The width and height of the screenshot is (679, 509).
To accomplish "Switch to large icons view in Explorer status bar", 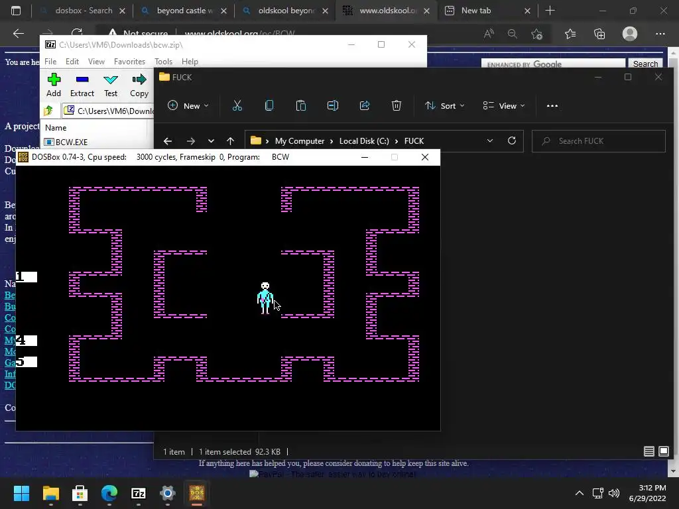I will 663,451.
